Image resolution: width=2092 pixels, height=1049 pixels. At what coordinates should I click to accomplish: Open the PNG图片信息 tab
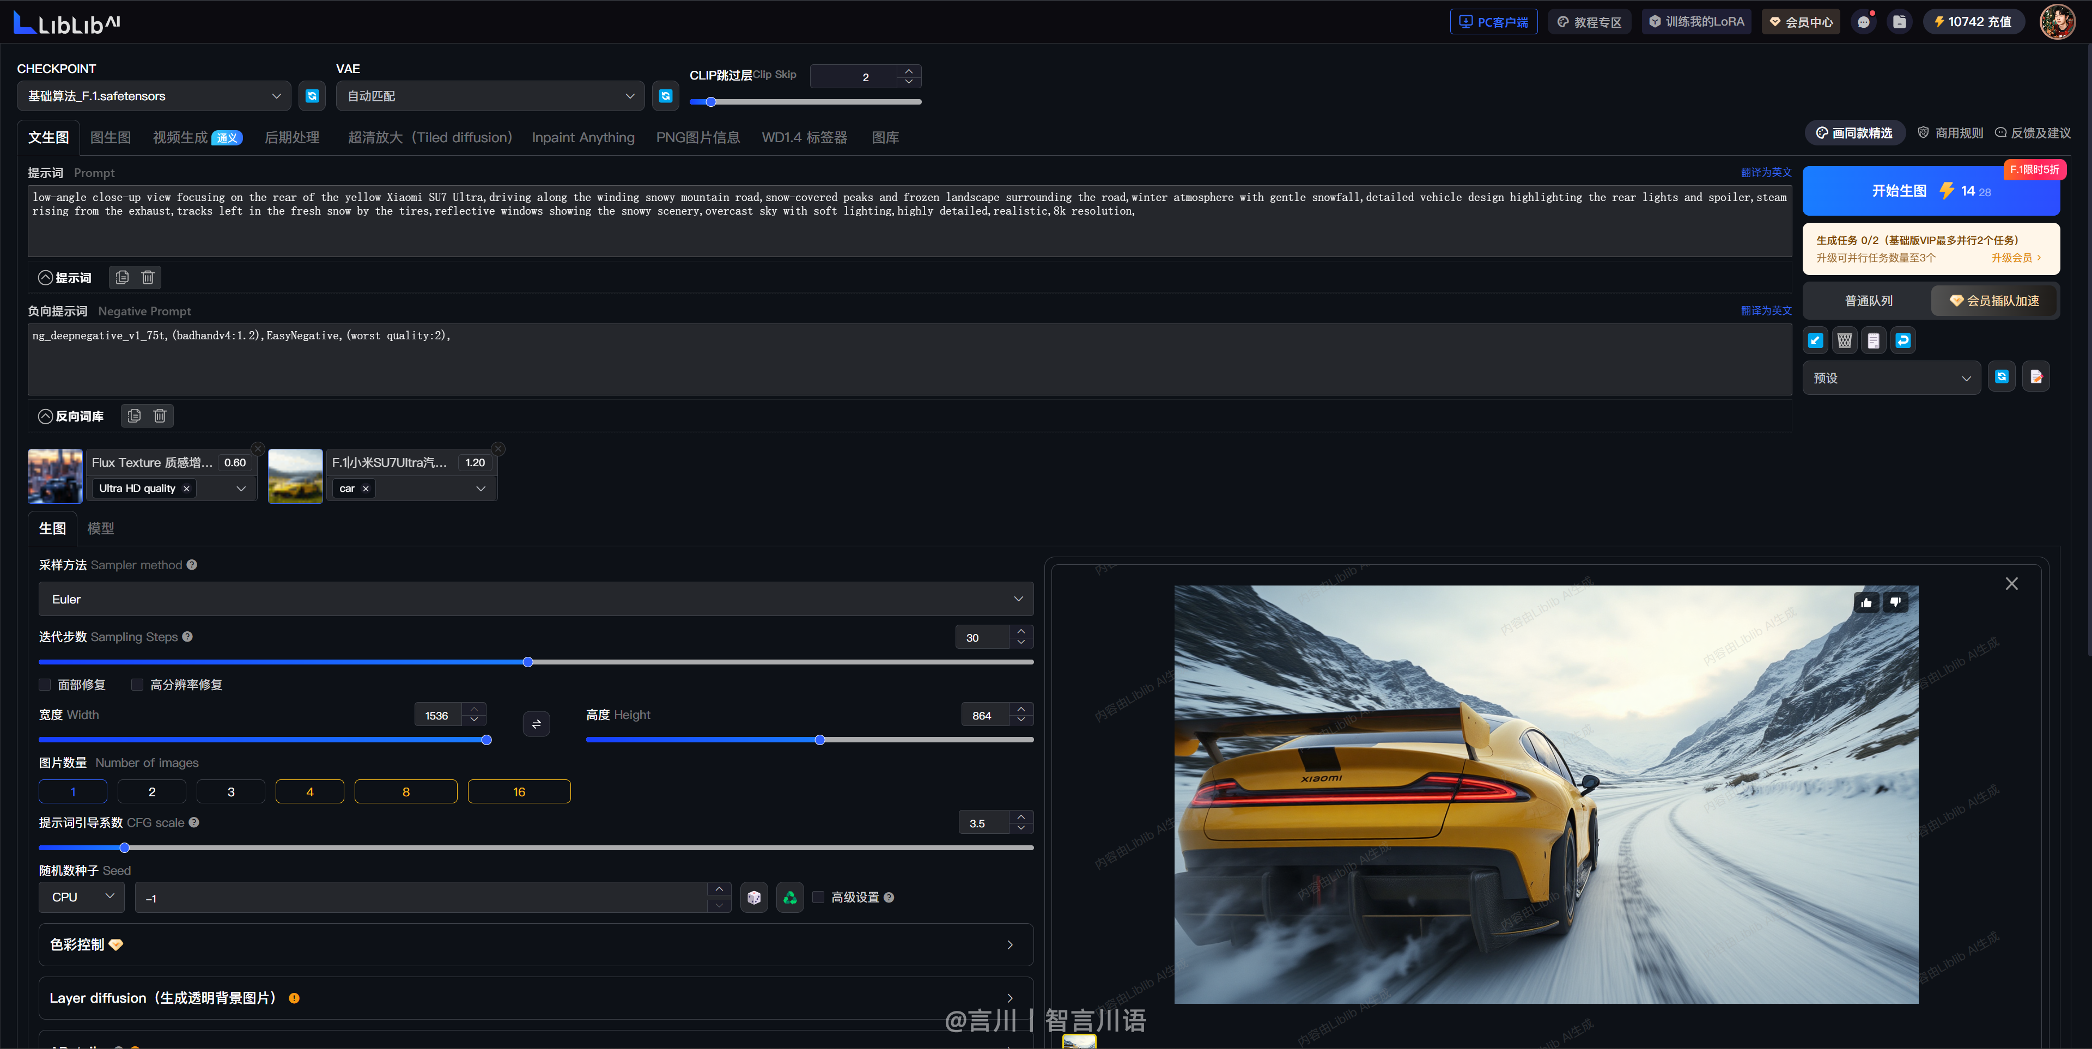[697, 137]
